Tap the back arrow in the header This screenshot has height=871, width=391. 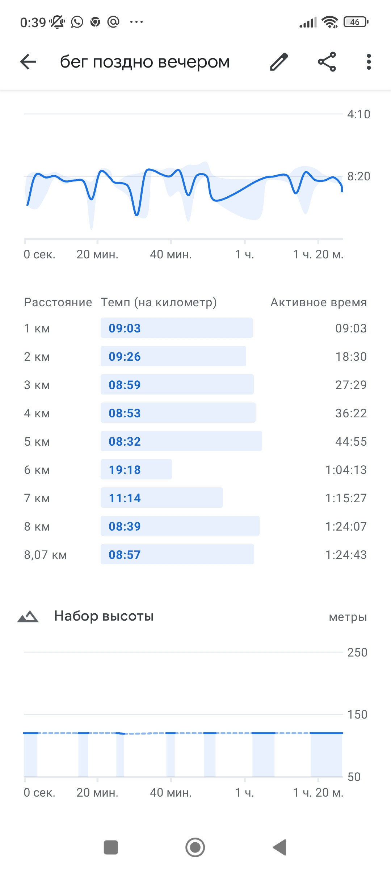(28, 62)
